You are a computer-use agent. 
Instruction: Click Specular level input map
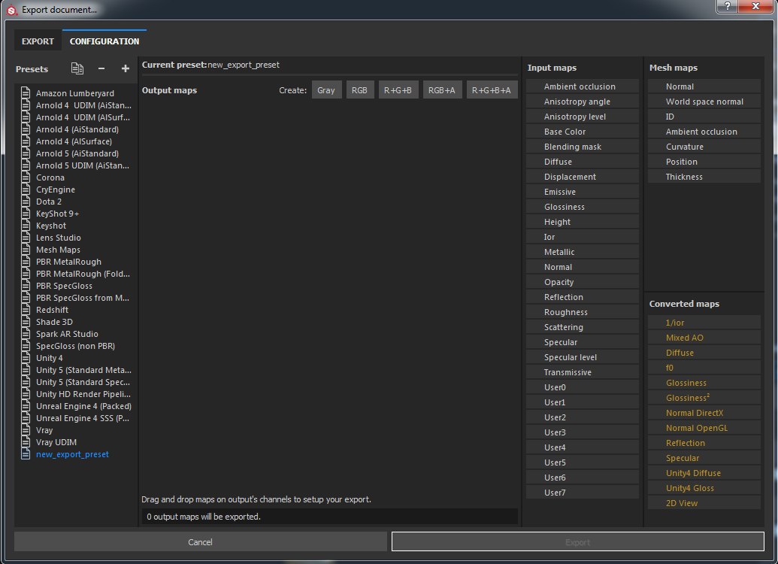pos(583,357)
